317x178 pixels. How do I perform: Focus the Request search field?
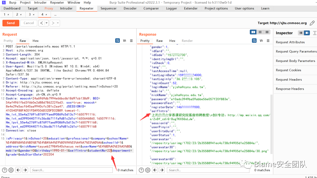point(71,170)
